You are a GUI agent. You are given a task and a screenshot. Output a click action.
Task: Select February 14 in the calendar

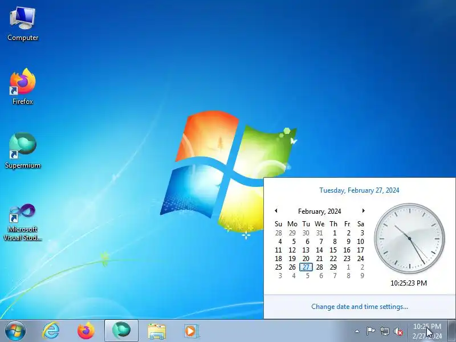point(319,250)
